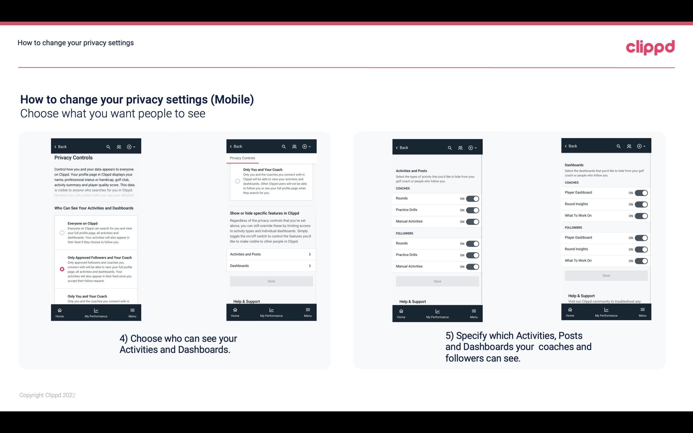Screen dimensions: 693x433
Task: Click the Clippd logo in top right
Action: [x=650, y=46]
